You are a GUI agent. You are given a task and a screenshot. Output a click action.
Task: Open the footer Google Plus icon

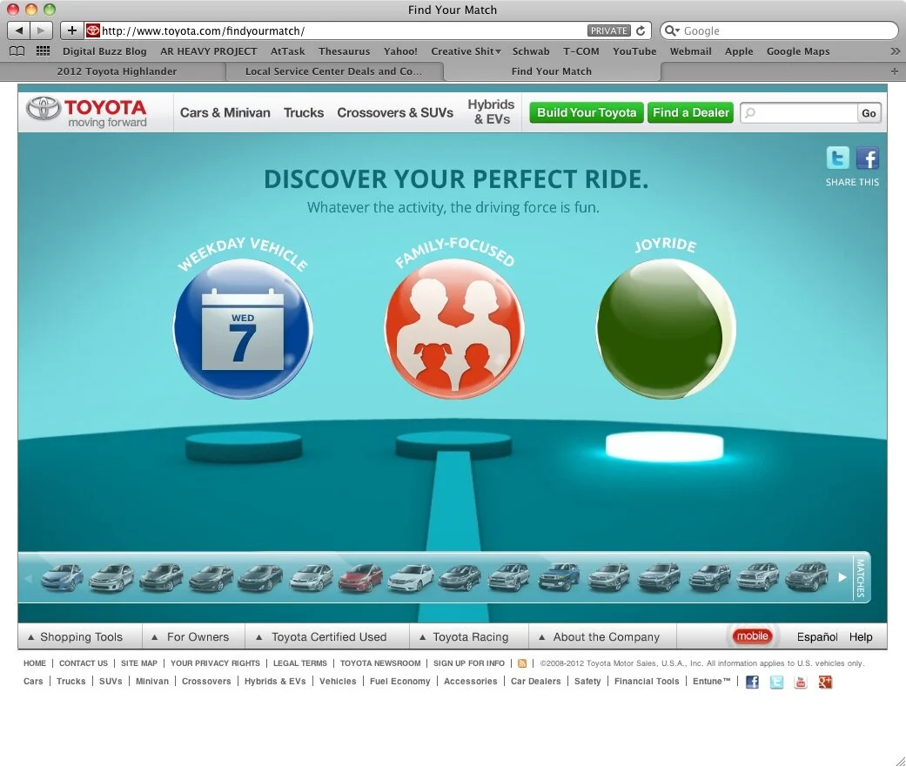[825, 682]
